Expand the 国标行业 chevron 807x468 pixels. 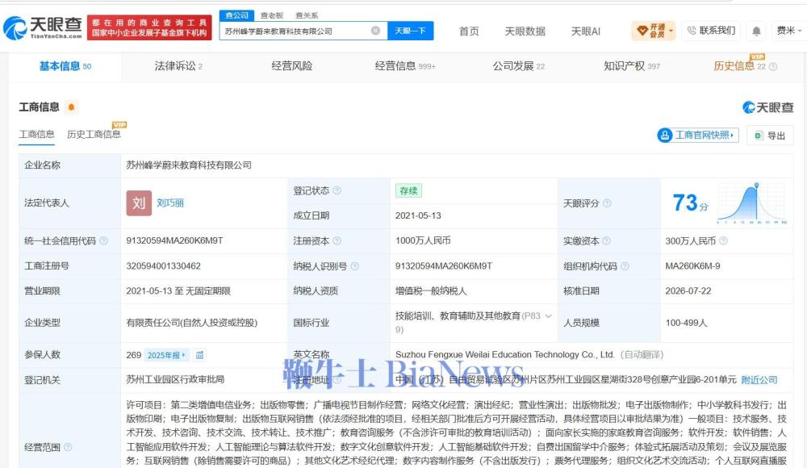click(x=548, y=316)
